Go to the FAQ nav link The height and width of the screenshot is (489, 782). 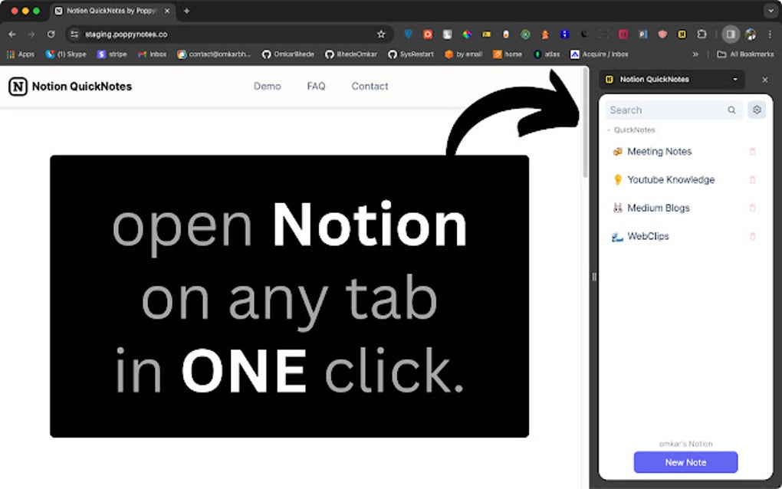pyautogui.click(x=316, y=87)
